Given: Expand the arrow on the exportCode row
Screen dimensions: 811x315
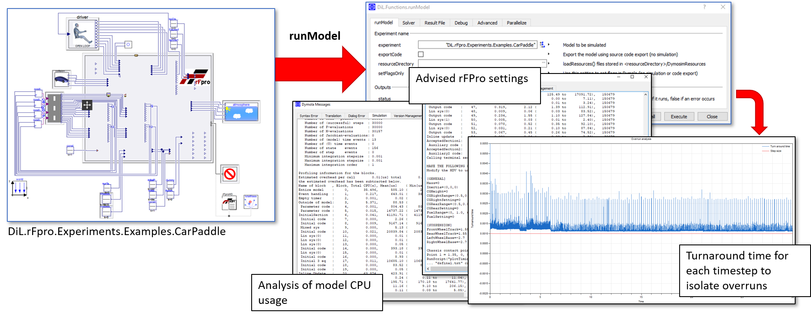Looking at the screenshot, I should (x=549, y=54).
